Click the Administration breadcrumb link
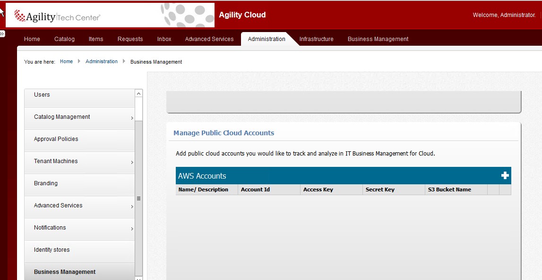Viewport: 542px width, 280px height. click(102, 62)
